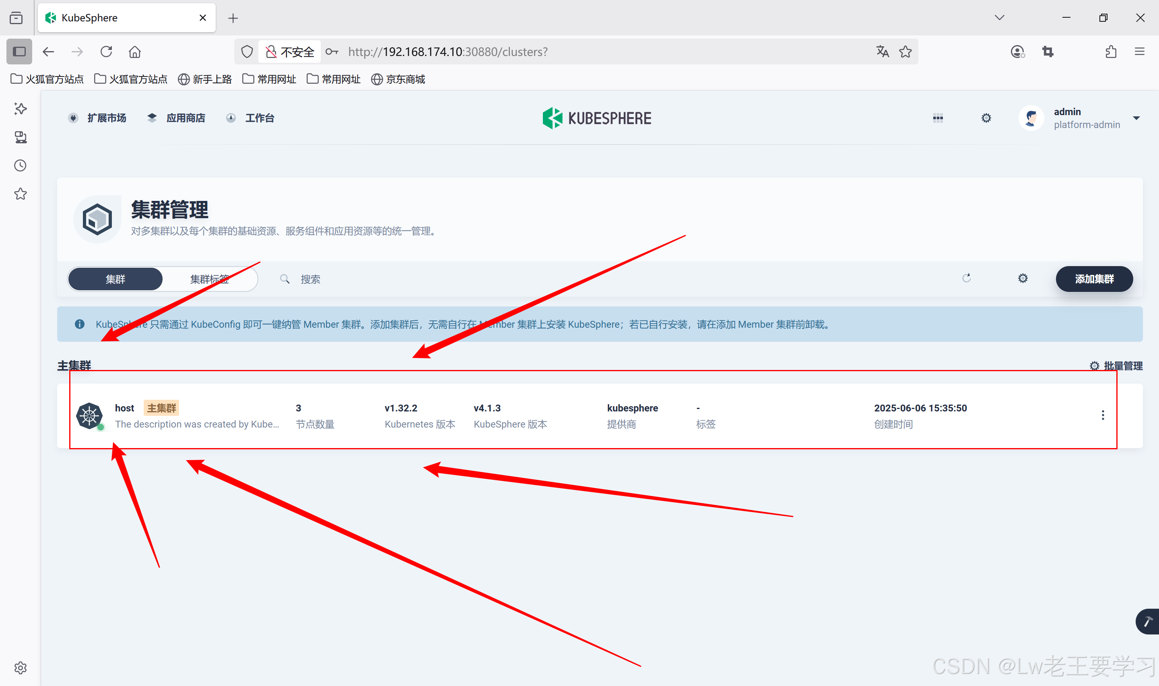Viewport: 1159px width, 686px height.
Task: Click the 不安全 connection warning
Action: point(290,51)
